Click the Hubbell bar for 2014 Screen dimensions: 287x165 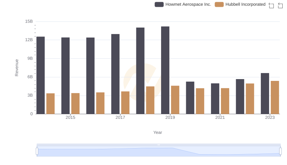tap(51, 104)
